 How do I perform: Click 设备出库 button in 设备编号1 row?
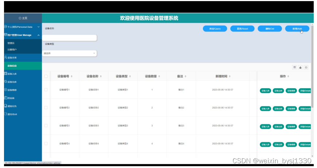click(278, 91)
